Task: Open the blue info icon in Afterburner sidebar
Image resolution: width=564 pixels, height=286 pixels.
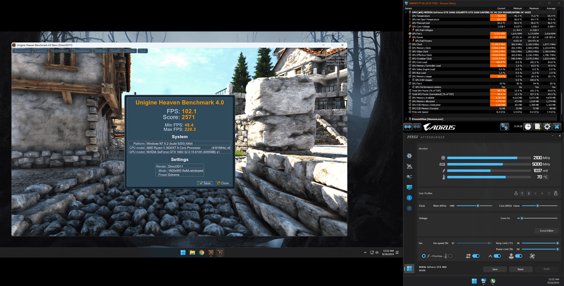Action: [x=409, y=198]
